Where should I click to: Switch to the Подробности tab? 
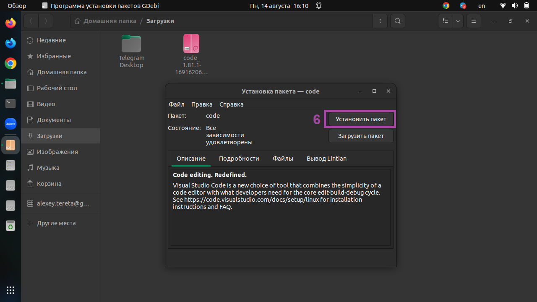[x=239, y=159]
